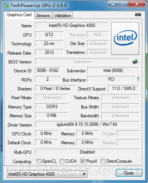Click the Intel vendor logo
This screenshot has height=183, width=148.
point(125,38)
